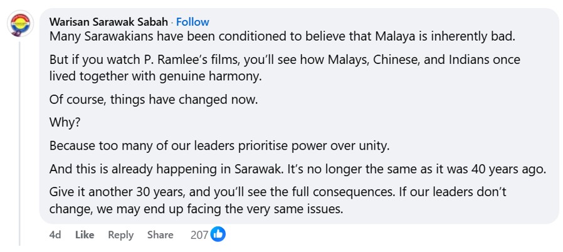Open the 4d timestamp link

tap(55, 234)
